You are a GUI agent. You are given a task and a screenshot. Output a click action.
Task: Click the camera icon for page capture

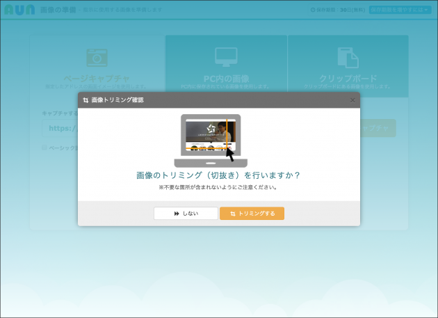point(97,57)
